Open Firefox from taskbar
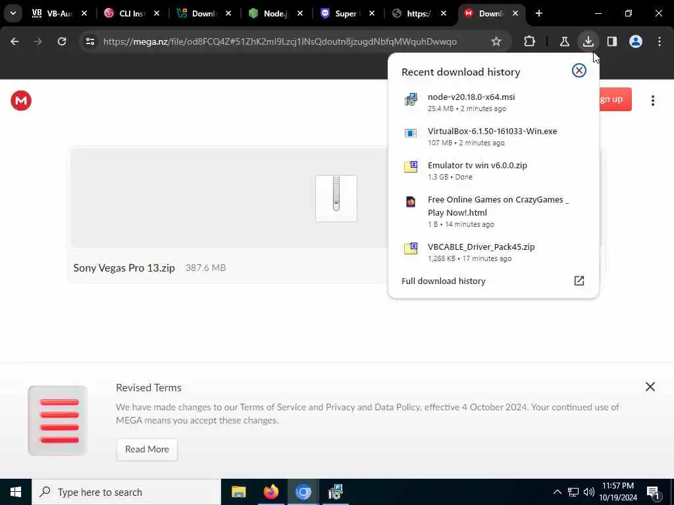 tap(271, 492)
